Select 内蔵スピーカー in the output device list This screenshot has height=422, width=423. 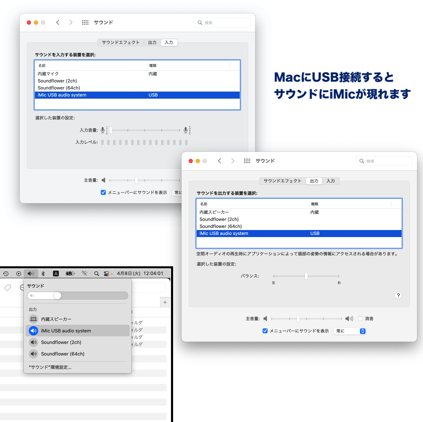pos(299,212)
